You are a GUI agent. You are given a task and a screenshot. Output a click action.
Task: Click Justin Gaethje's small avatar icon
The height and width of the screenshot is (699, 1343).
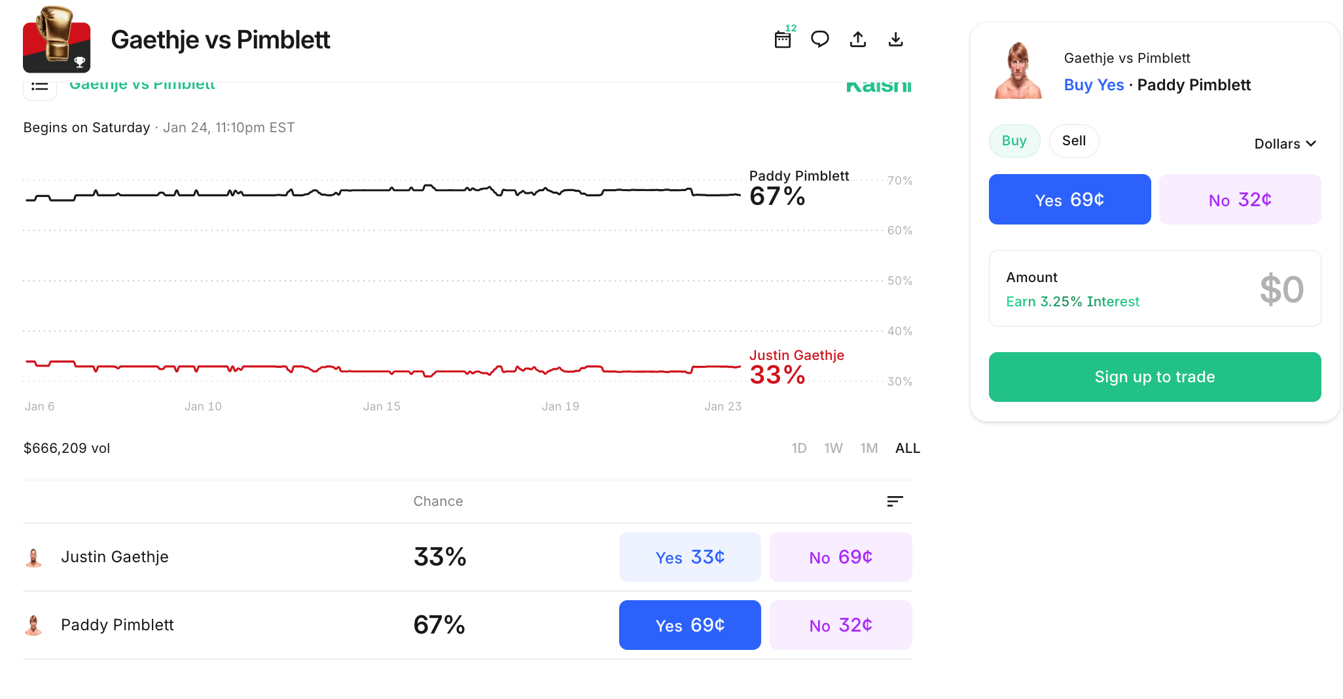33,558
